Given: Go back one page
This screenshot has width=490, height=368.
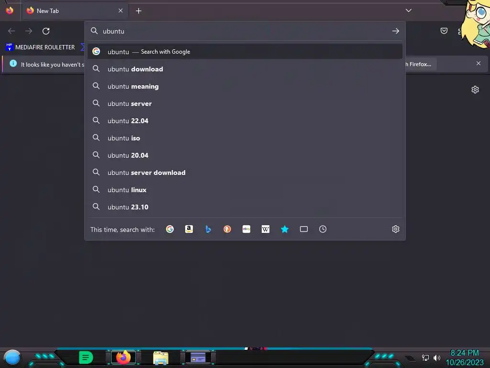Looking at the screenshot, I should tap(11, 31).
